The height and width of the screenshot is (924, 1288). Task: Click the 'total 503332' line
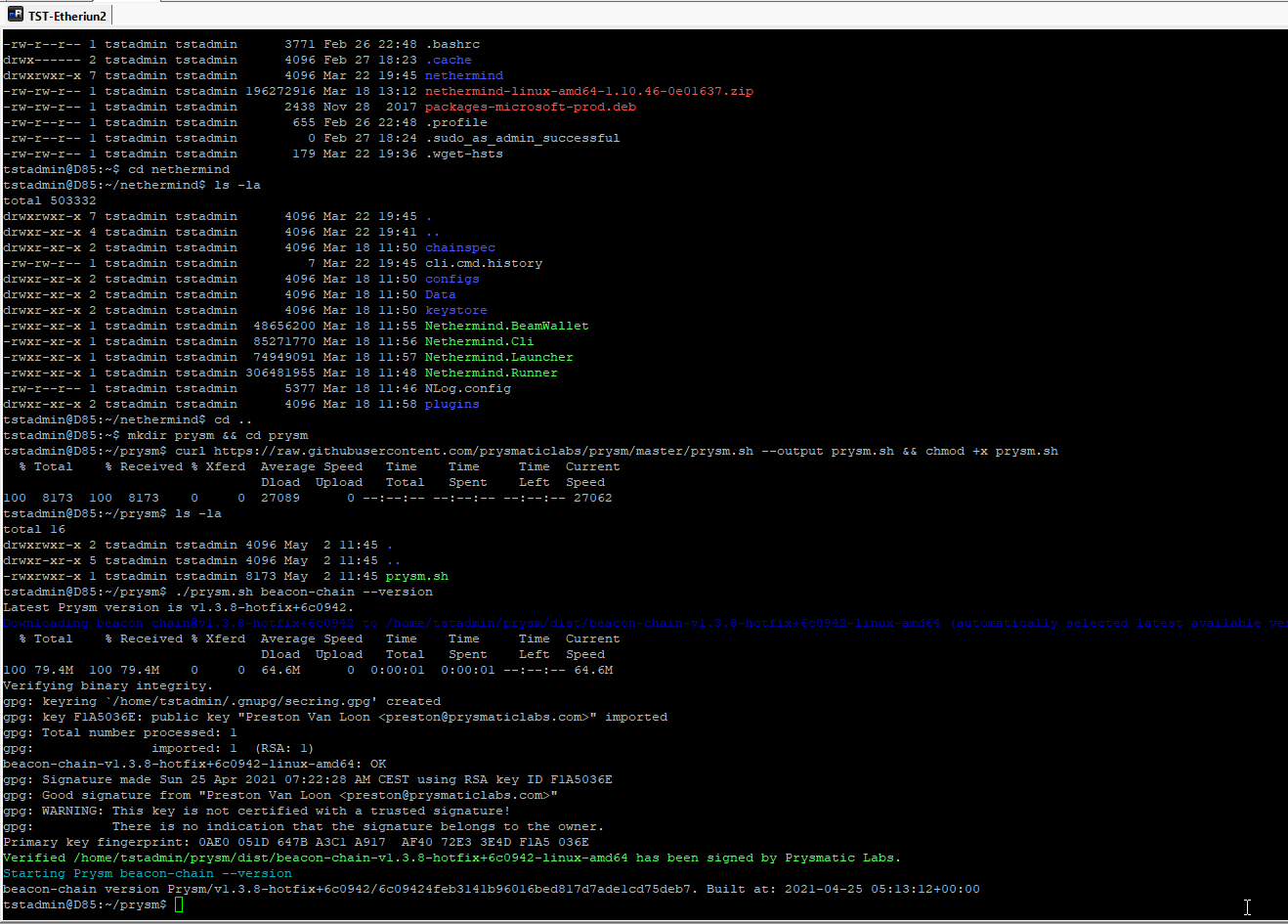click(50, 200)
